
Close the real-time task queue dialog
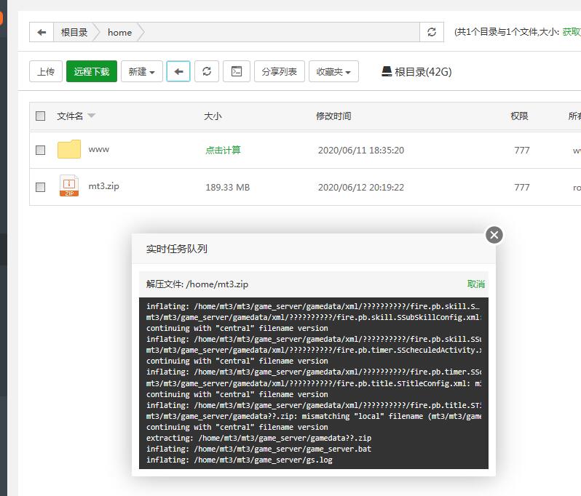[494, 235]
